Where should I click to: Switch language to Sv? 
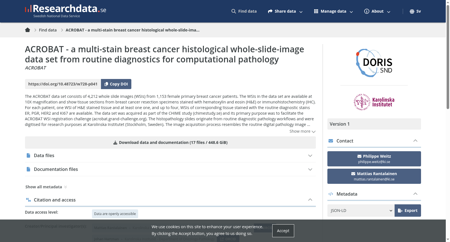click(x=415, y=11)
